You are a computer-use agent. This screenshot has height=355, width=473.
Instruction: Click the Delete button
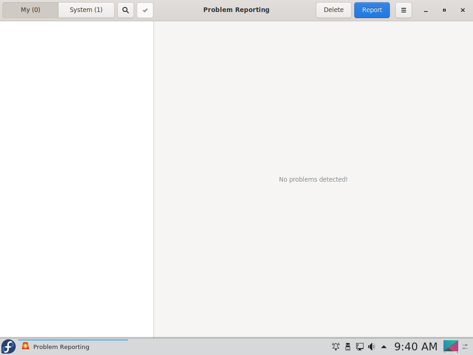(x=334, y=10)
